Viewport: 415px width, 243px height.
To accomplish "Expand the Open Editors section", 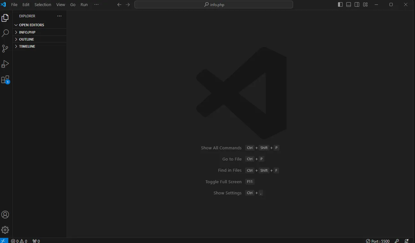I will (x=31, y=25).
